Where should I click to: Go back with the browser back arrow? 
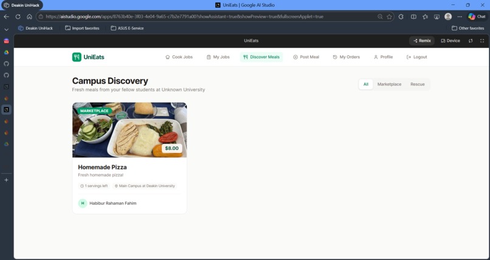coord(6,16)
